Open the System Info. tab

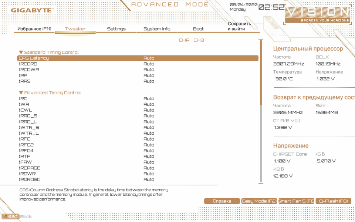158,29
